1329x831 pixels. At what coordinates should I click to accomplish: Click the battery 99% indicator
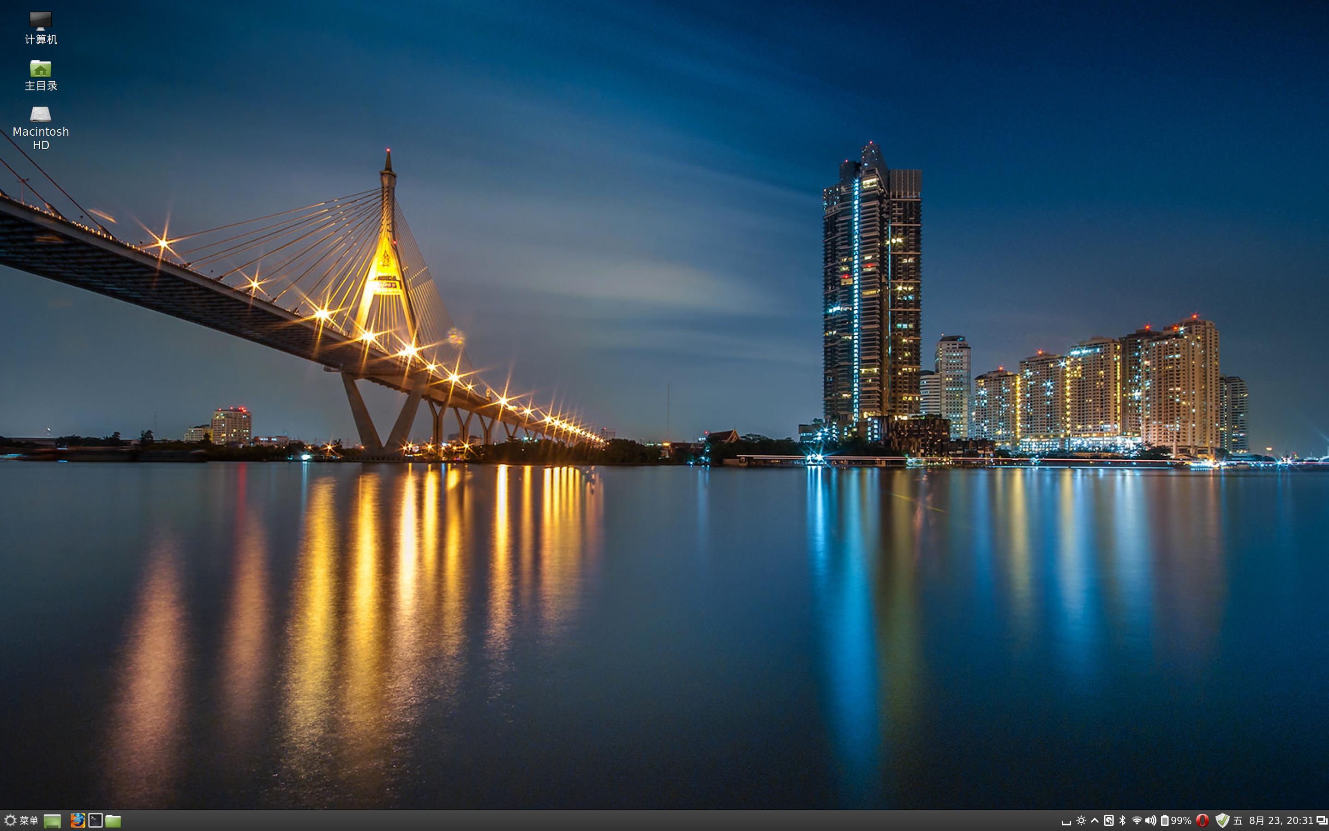1175,820
